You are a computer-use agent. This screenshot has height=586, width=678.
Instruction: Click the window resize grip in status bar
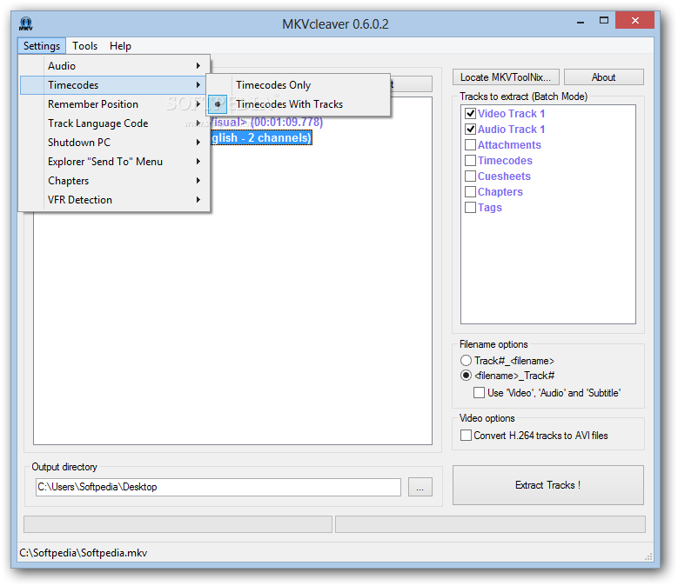tap(648, 556)
